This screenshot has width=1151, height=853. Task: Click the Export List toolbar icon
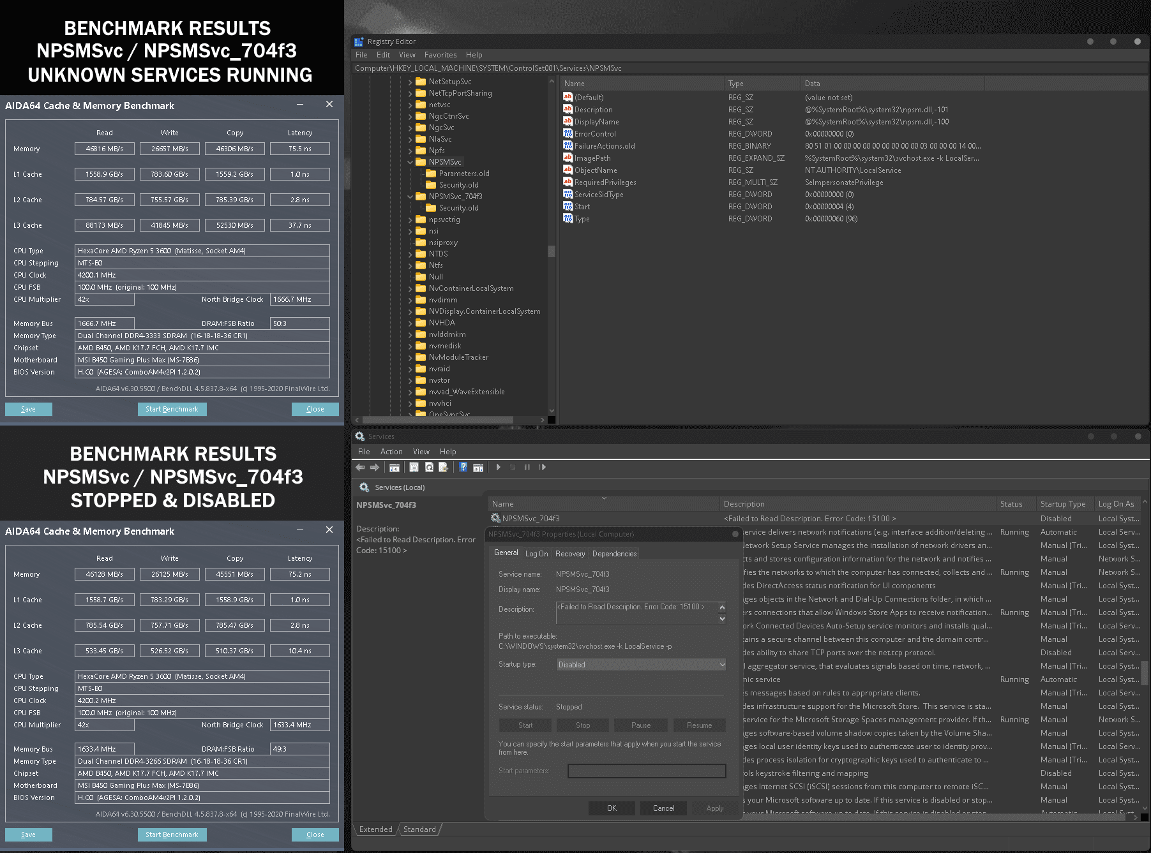point(443,468)
